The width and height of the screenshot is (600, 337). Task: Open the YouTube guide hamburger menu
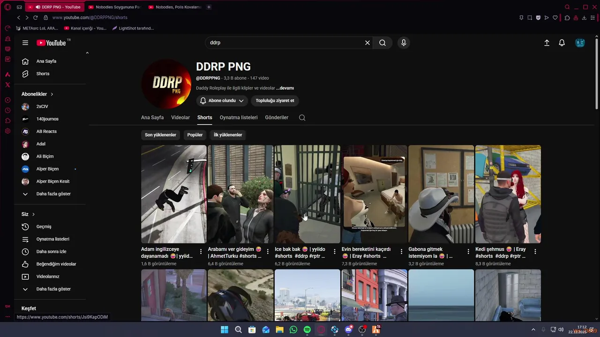click(25, 43)
